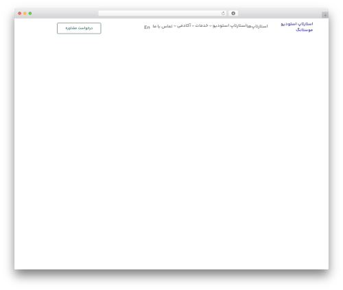Screen dimensions: 343x290
Task: Open the استارتاپ‌ها menu item
Action: [x=257, y=26]
